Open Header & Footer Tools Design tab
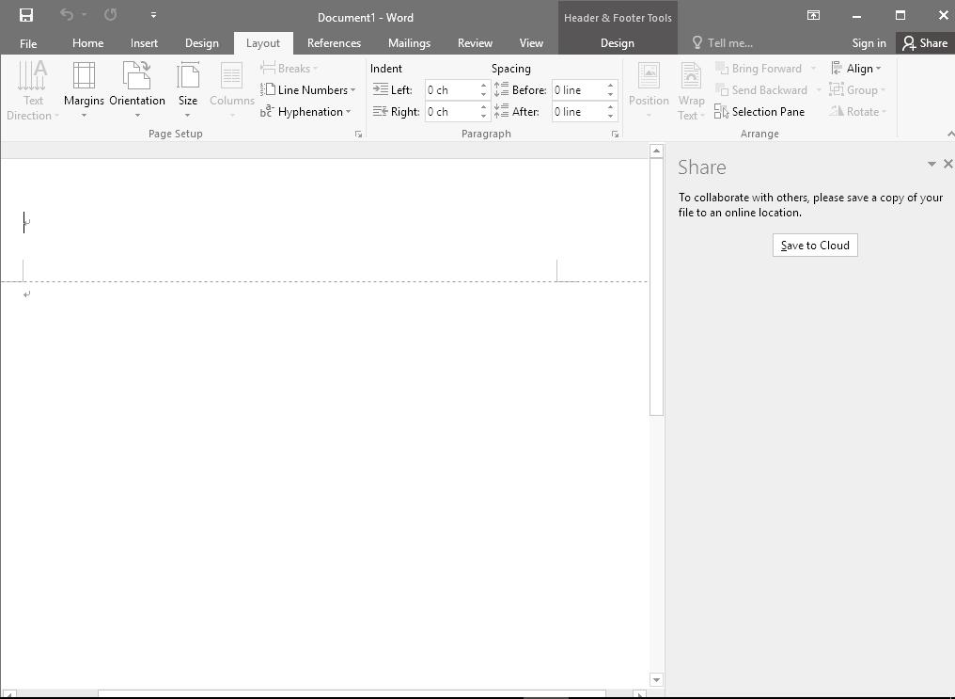The height and width of the screenshot is (699, 955). 617,43
